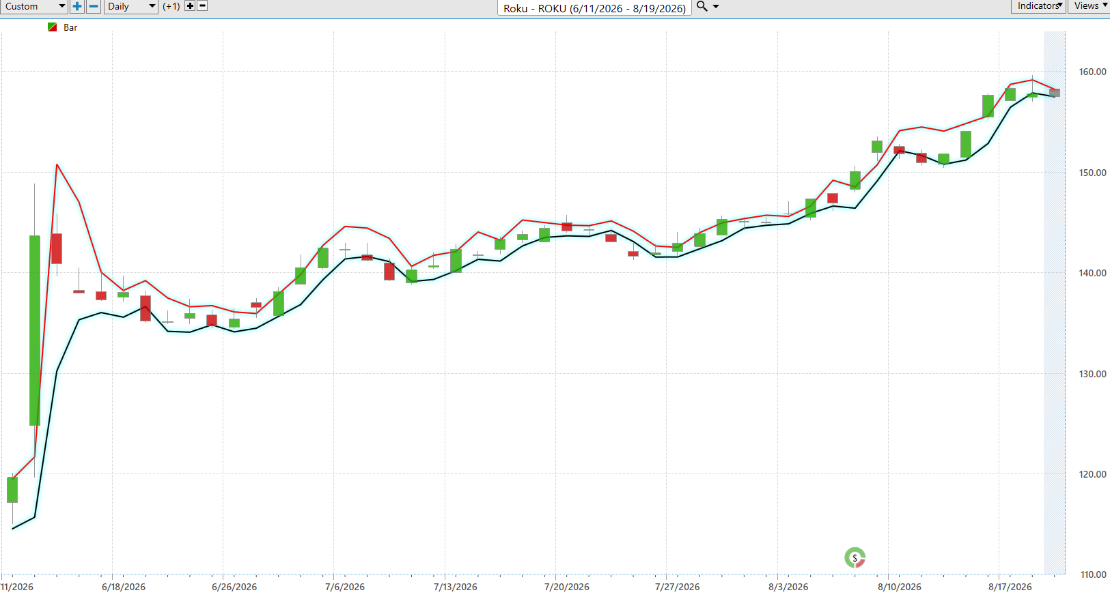
Task: Click the Roku - ROKU symbol title field
Action: [x=594, y=8]
